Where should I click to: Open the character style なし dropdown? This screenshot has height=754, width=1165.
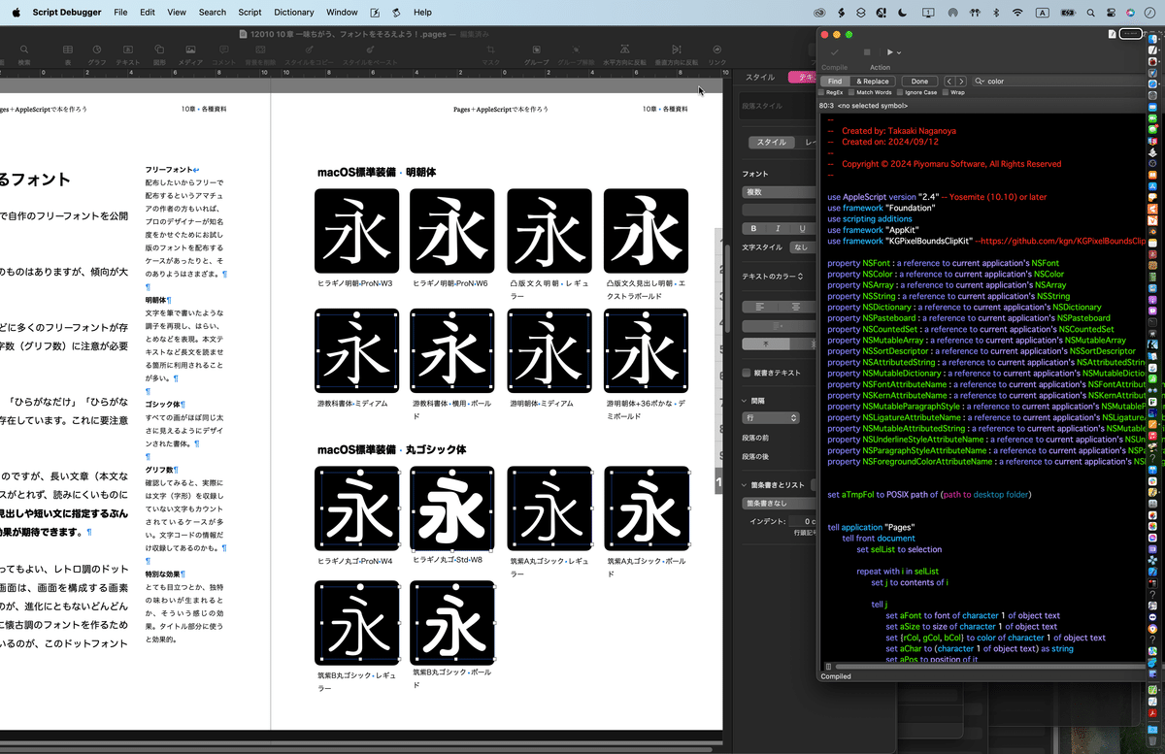click(x=804, y=247)
